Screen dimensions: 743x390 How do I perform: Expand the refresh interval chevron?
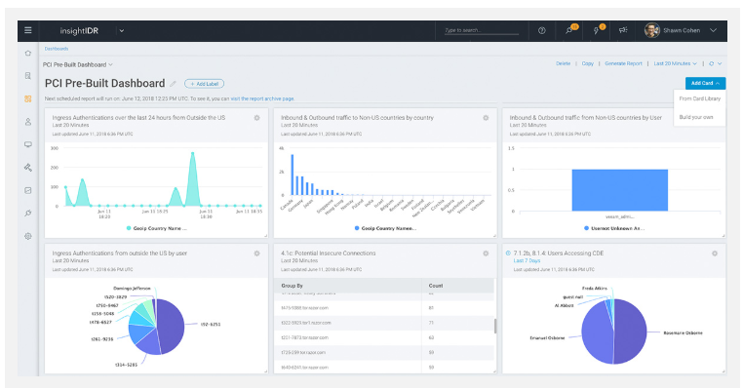pyautogui.click(x=720, y=63)
